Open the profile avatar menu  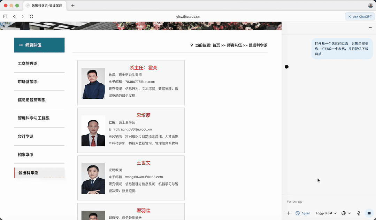tap(371, 6)
